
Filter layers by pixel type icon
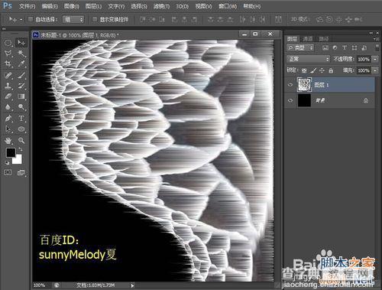[325, 47]
